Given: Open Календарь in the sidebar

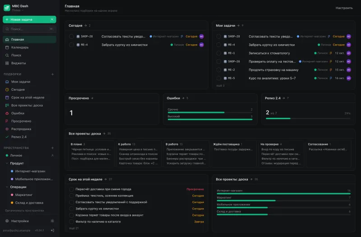Looking at the screenshot, I should 29,47.
